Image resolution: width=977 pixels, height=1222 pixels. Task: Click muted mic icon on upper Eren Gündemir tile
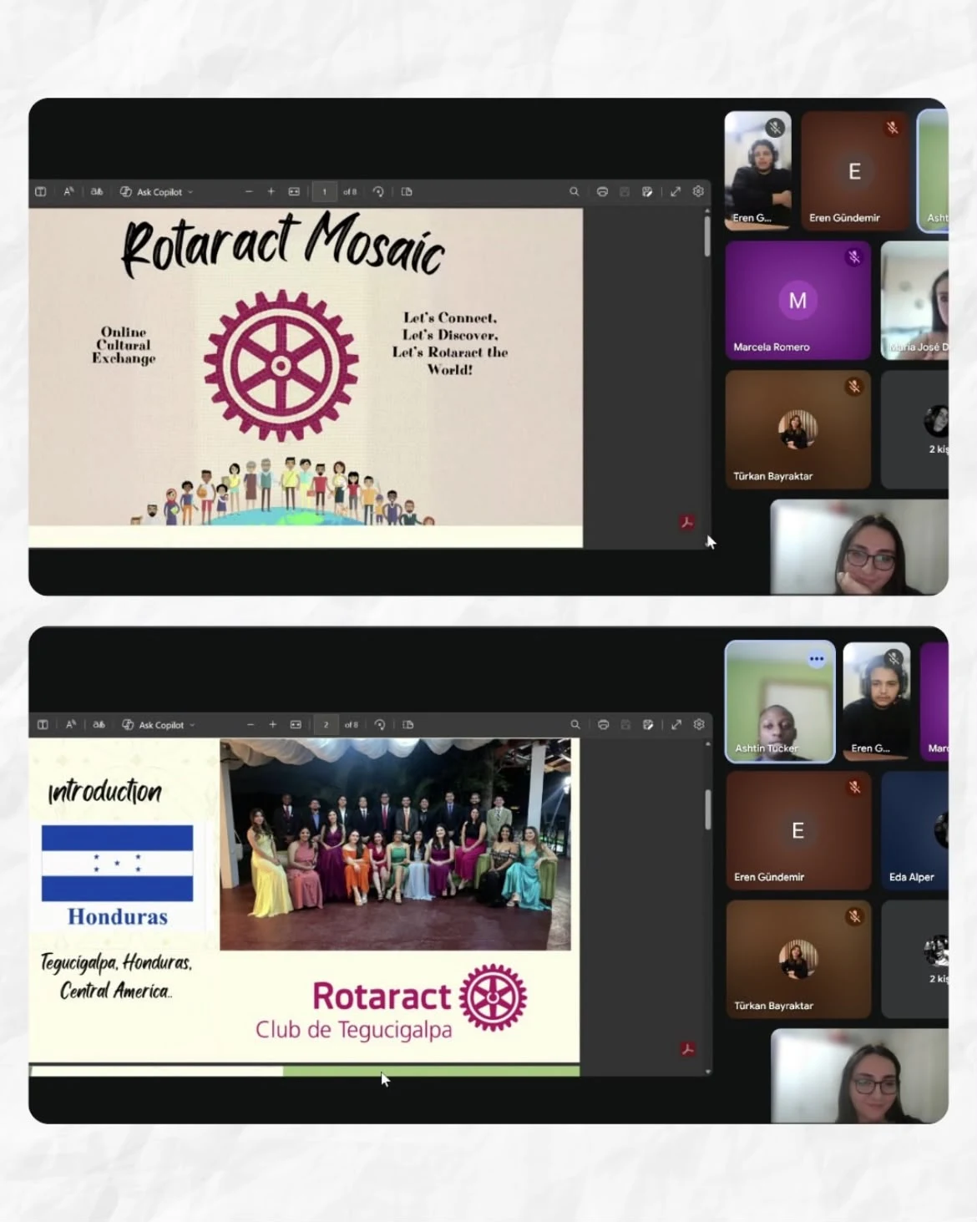tap(892, 128)
